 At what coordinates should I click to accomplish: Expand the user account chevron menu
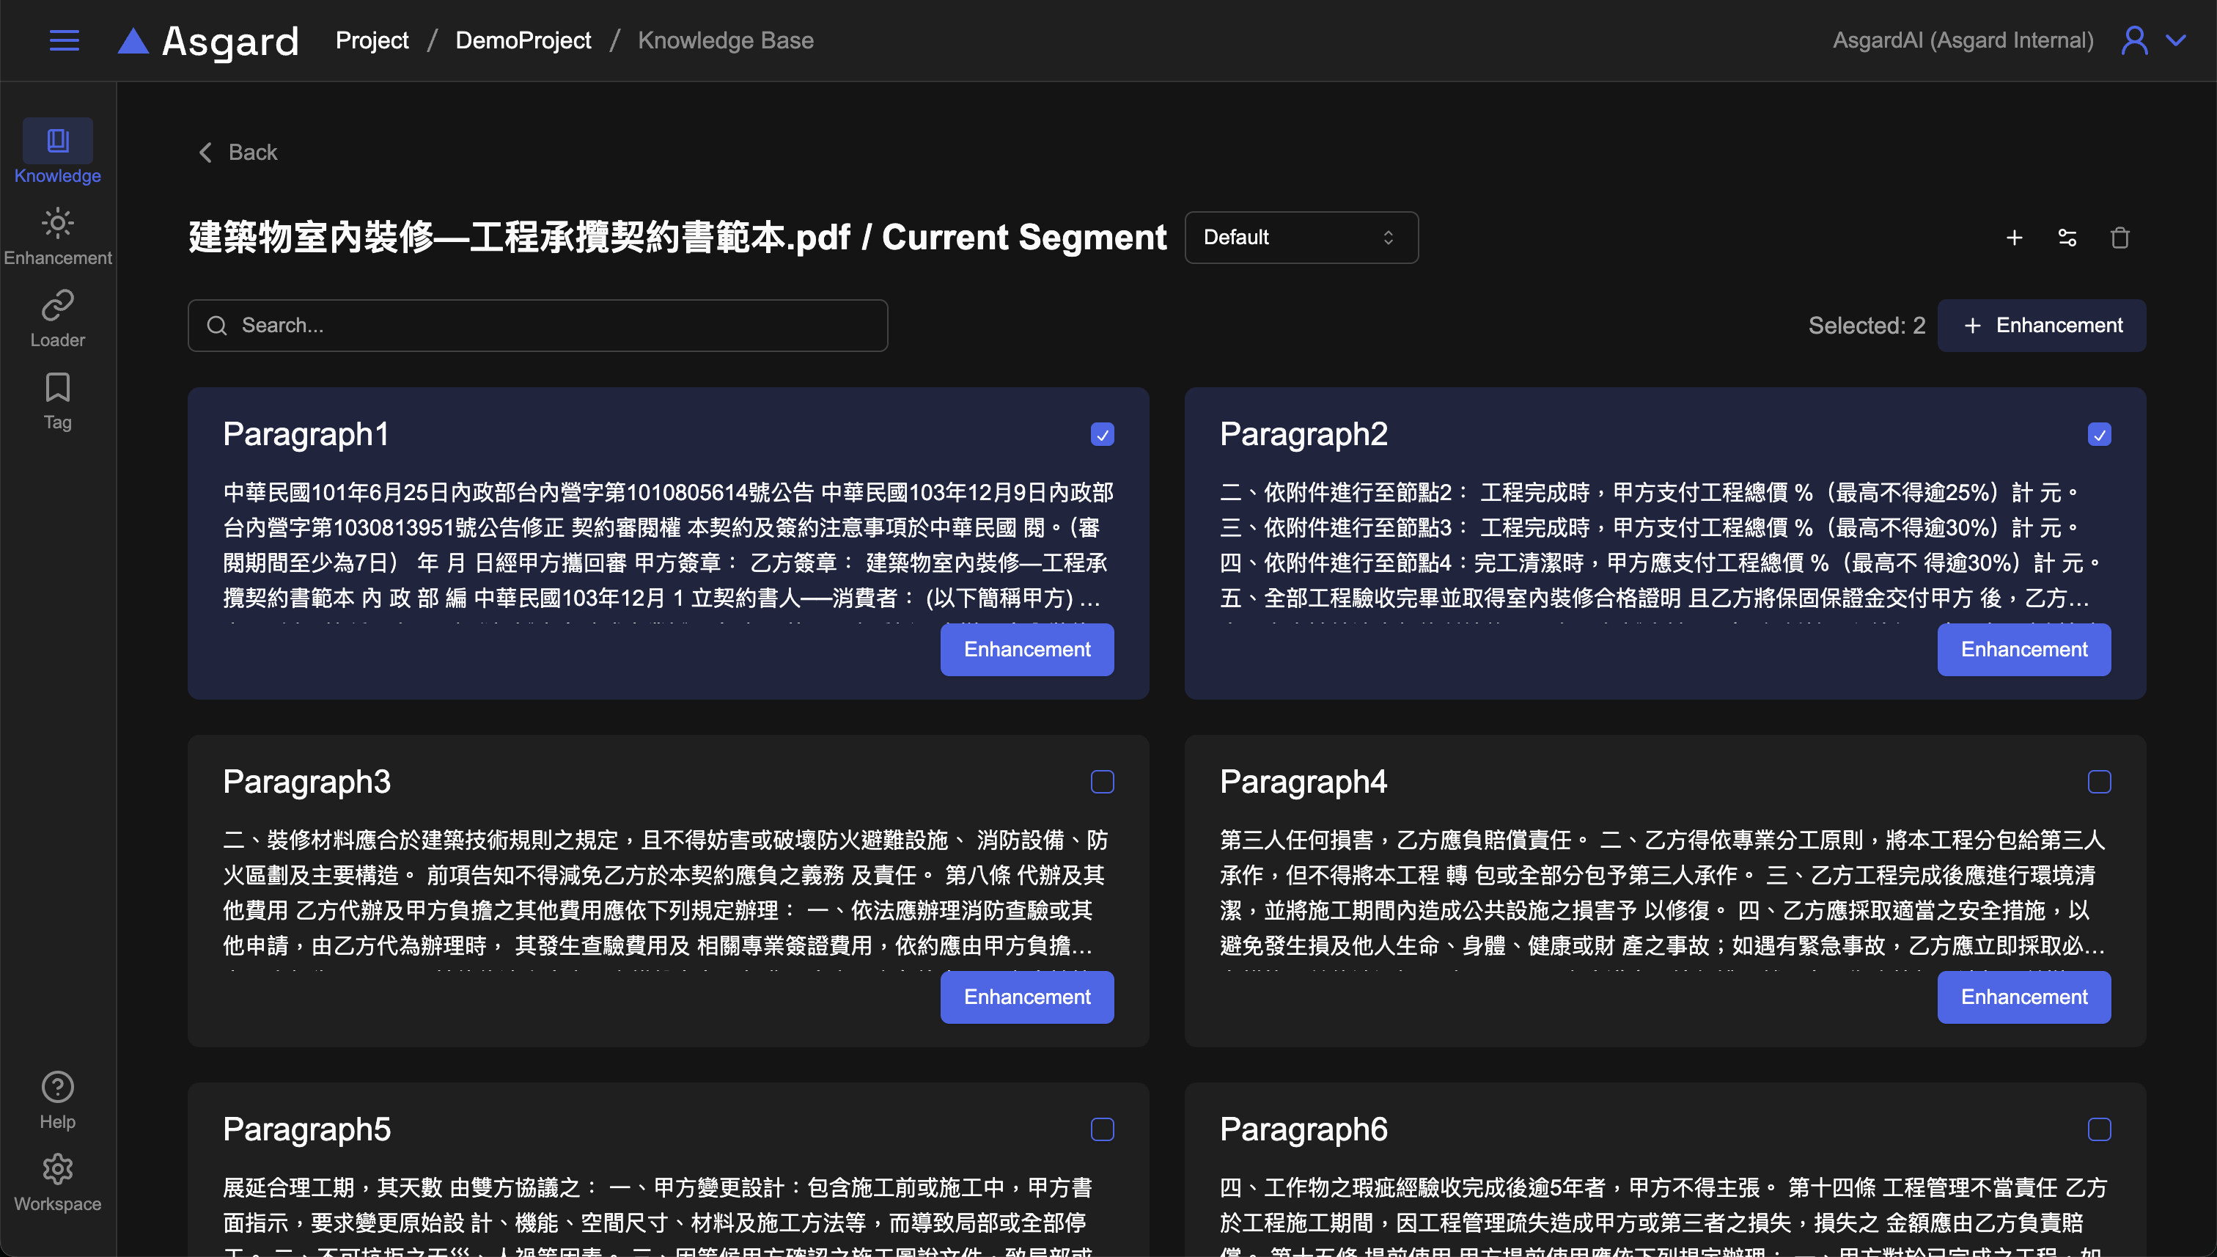click(2175, 40)
